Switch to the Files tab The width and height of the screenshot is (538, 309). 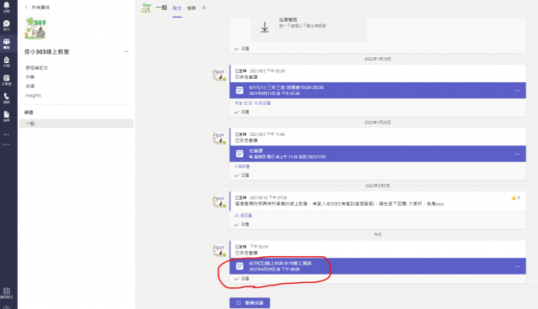pos(192,8)
